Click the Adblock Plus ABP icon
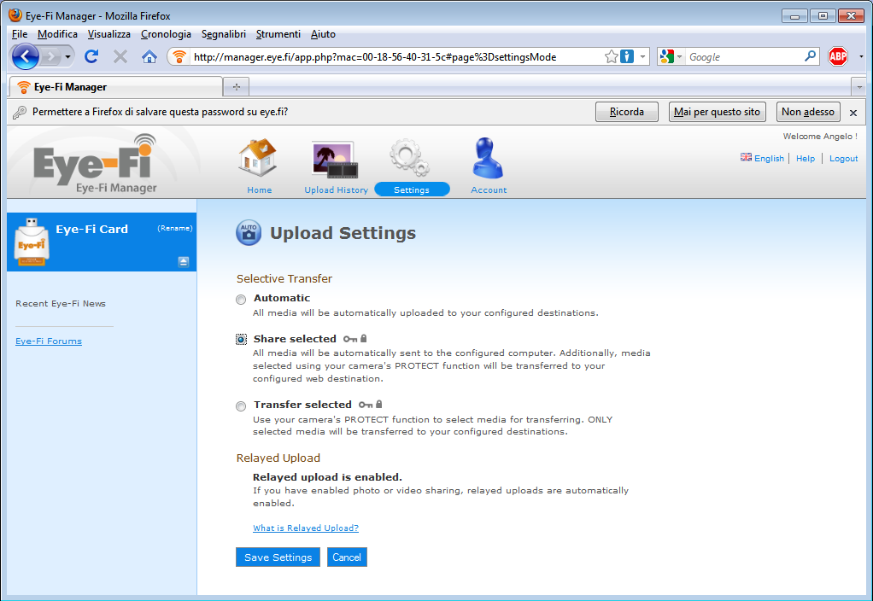The image size is (873, 601). click(x=837, y=56)
